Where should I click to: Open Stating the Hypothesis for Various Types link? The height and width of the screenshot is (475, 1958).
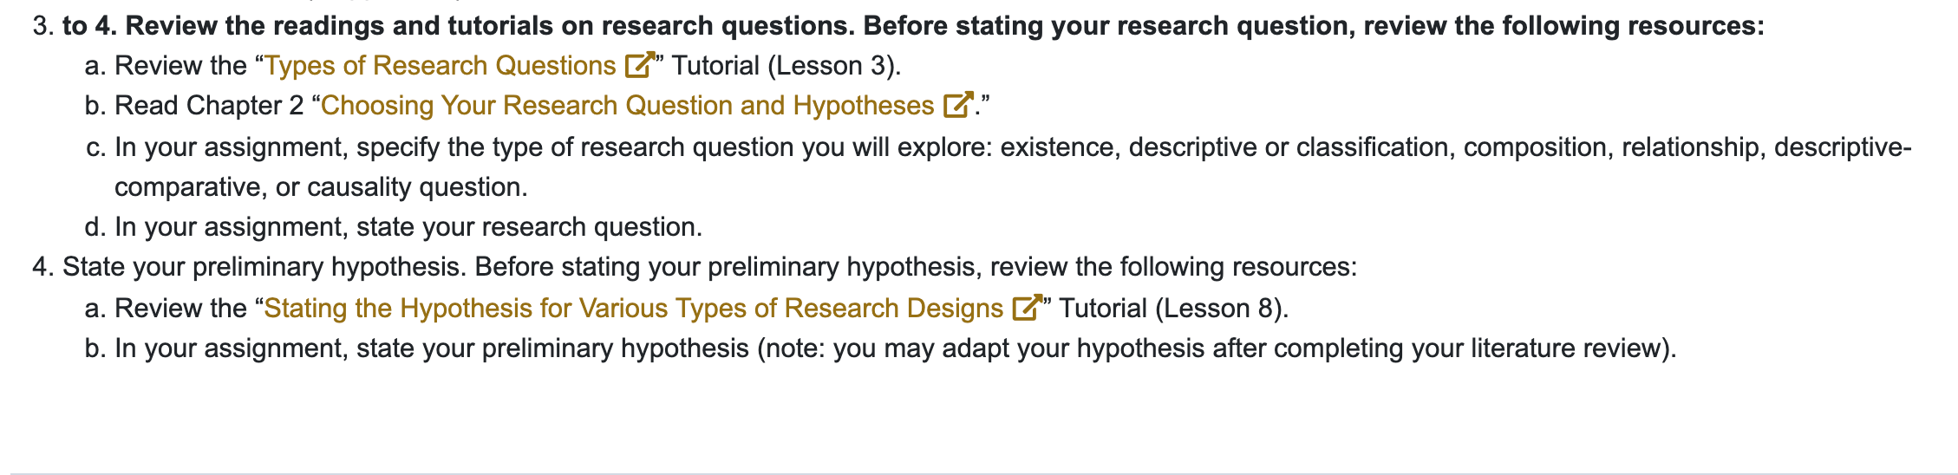point(633,309)
